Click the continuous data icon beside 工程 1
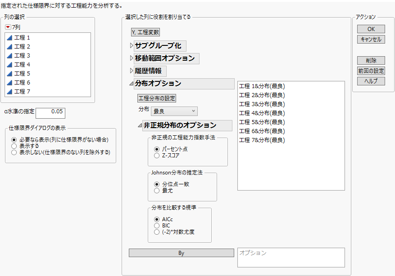This screenshot has height=276, width=395. [10, 38]
